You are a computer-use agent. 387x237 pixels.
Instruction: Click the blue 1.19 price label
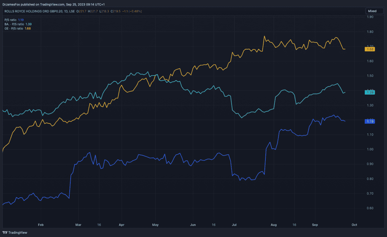pos(369,121)
